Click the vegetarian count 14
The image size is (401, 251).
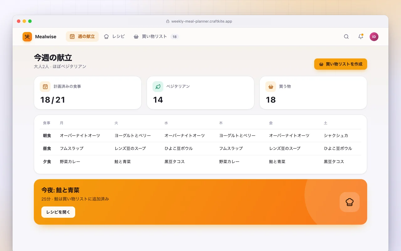[158, 100]
